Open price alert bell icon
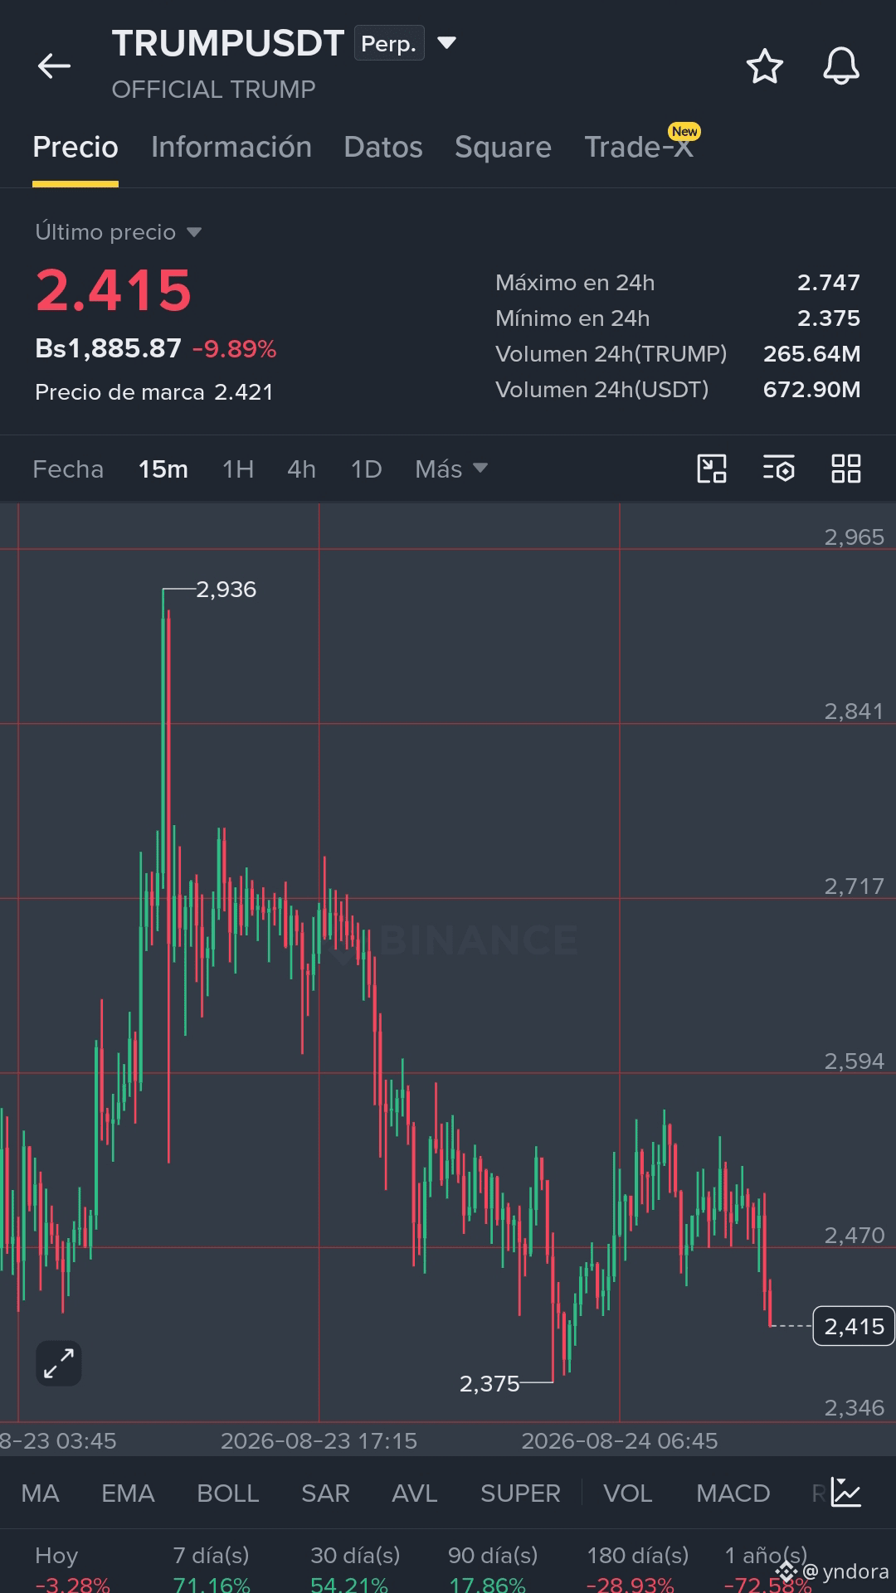 pyautogui.click(x=840, y=66)
